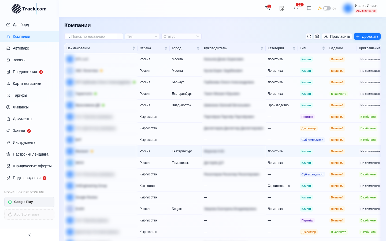Toggle the dark mode switch
Image resolution: width=386 pixels, height=241 pixels.
pyautogui.click(x=327, y=8)
